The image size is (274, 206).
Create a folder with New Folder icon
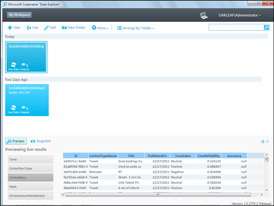64,27
